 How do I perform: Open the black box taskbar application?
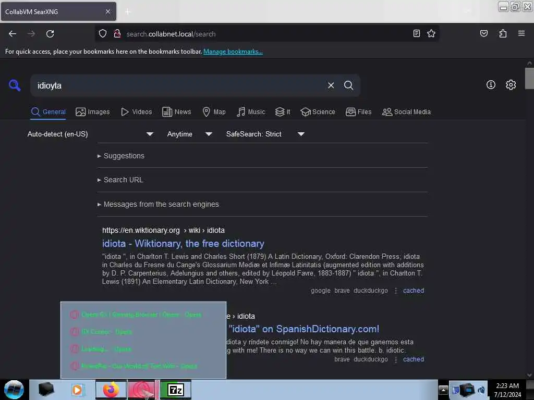tap(46, 390)
